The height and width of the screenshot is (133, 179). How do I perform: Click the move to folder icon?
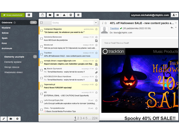pos(50,15)
